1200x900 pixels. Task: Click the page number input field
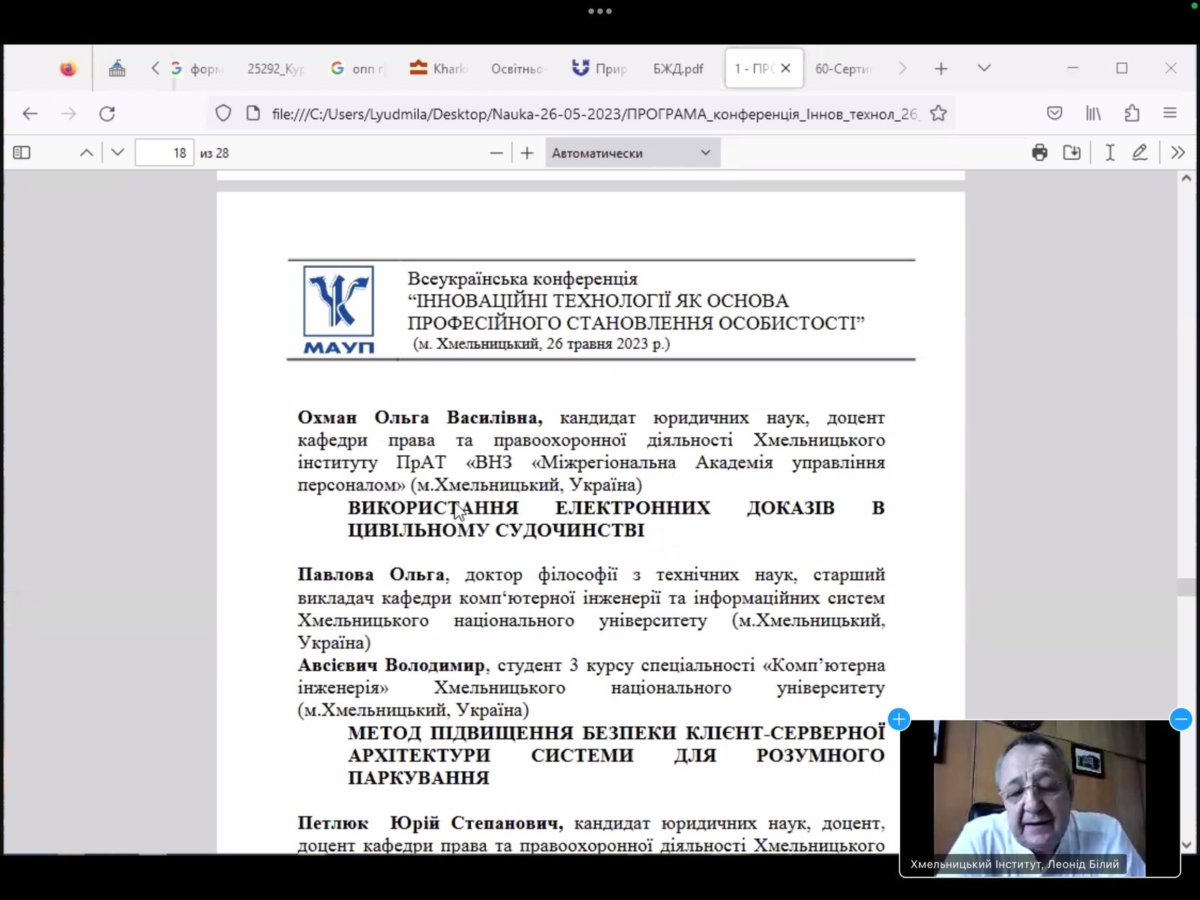click(164, 153)
